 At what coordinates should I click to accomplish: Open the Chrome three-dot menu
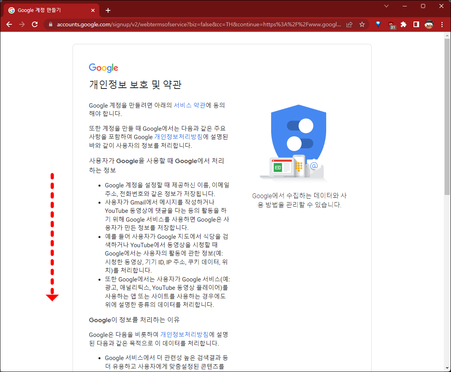click(442, 24)
